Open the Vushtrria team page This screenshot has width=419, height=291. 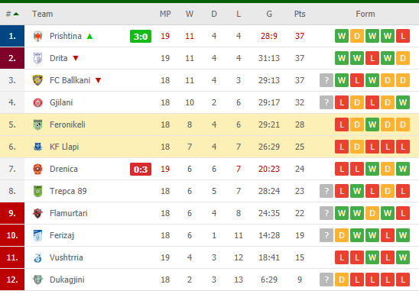click(66, 257)
